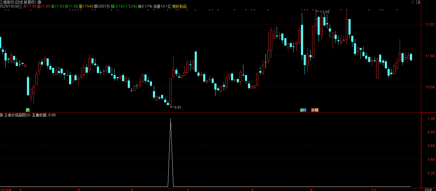Click month 6 on the time axis
The height and width of the screenshot is (191, 436).
coord(132,190)
